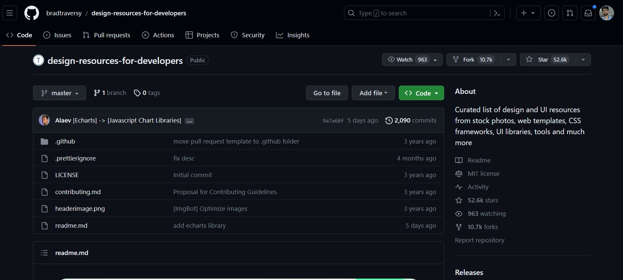Switch to the Security tab
The height and width of the screenshot is (280, 623).
pos(248,35)
